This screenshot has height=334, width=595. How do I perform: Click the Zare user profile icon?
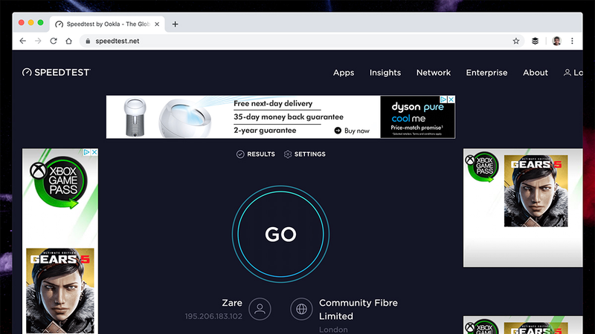click(260, 309)
